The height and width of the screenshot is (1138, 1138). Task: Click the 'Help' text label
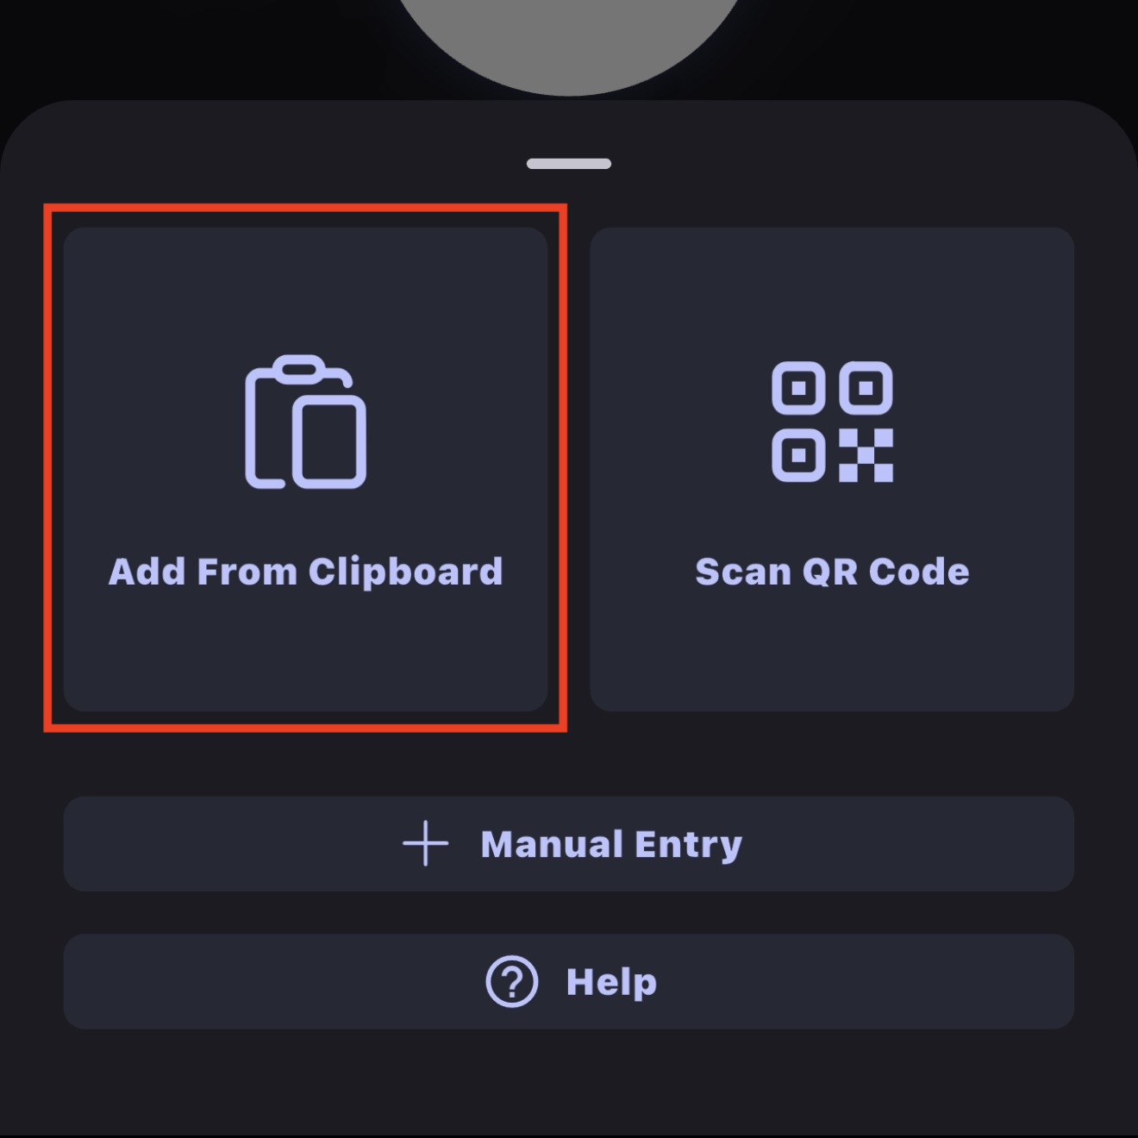[611, 982]
